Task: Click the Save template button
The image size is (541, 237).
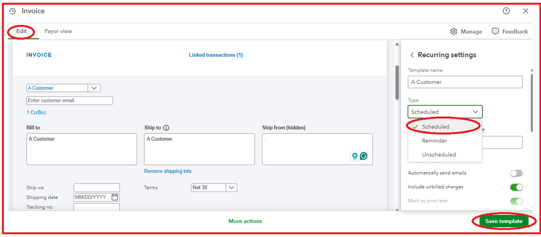Action: click(x=504, y=221)
